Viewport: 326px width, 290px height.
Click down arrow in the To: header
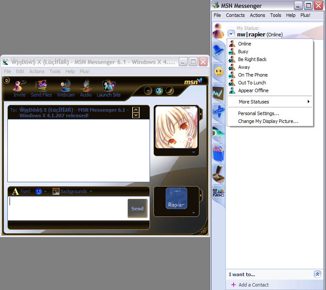(x=136, y=115)
